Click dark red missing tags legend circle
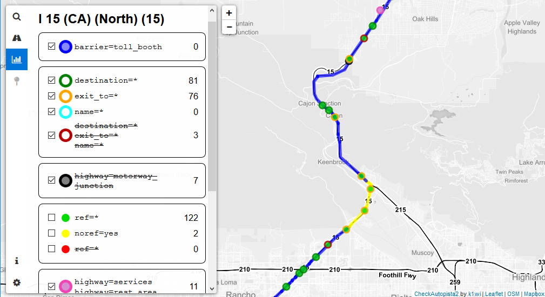Image resolution: width=545 pixels, height=297 pixels. (65, 136)
